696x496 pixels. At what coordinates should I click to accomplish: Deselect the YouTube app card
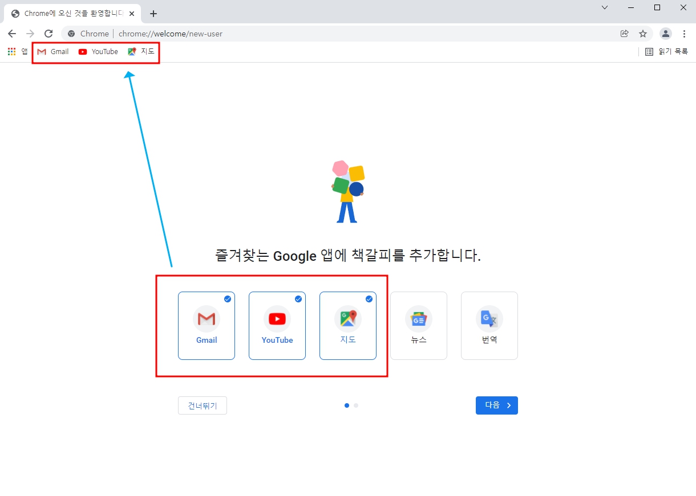[277, 326]
